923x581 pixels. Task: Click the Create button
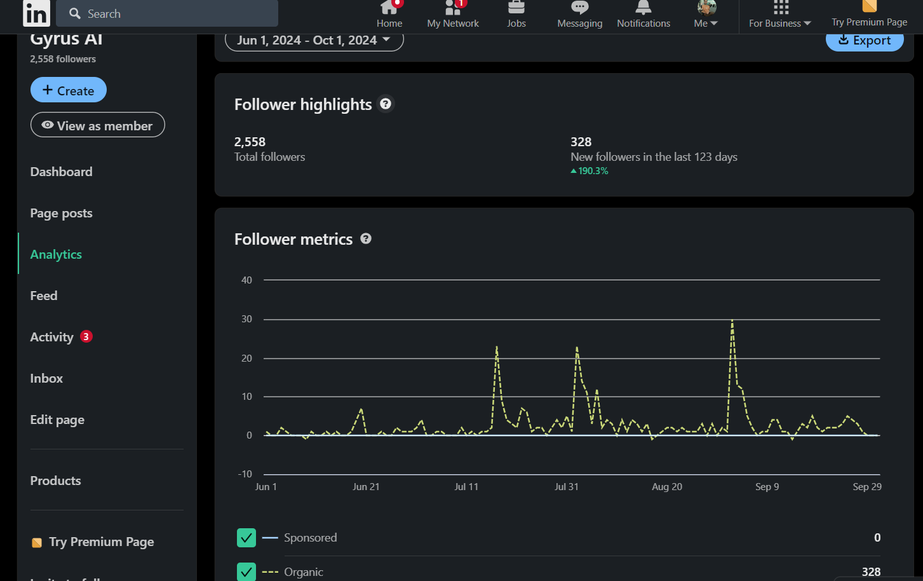click(x=69, y=90)
